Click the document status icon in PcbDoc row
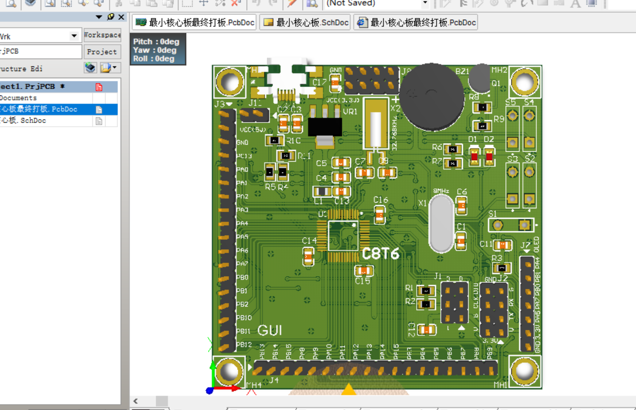Screen dimensions: 636x410 (x=99, y=109)
